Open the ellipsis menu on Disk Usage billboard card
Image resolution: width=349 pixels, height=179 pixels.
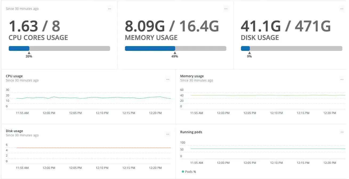[x=342, y=9]
